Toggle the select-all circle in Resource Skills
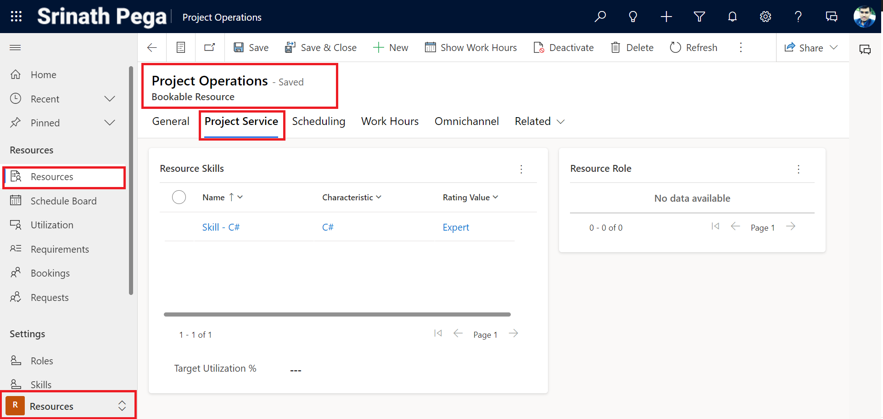Screen dimensions: 883x419 coord(179,197)
